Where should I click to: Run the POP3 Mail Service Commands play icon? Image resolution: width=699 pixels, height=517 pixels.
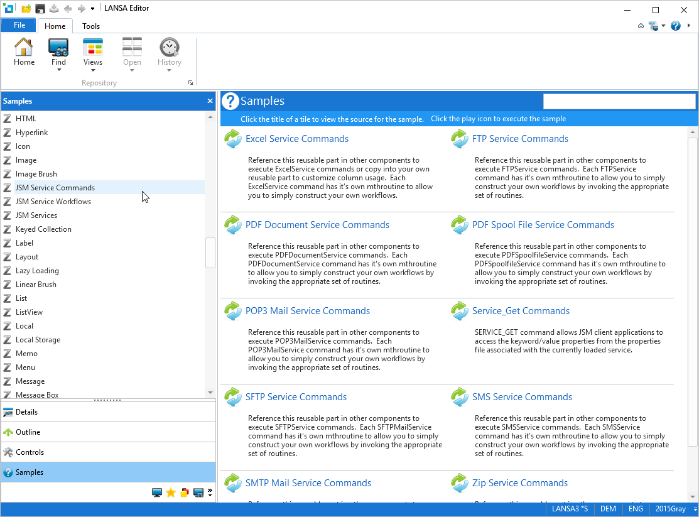tap(233, 311)
